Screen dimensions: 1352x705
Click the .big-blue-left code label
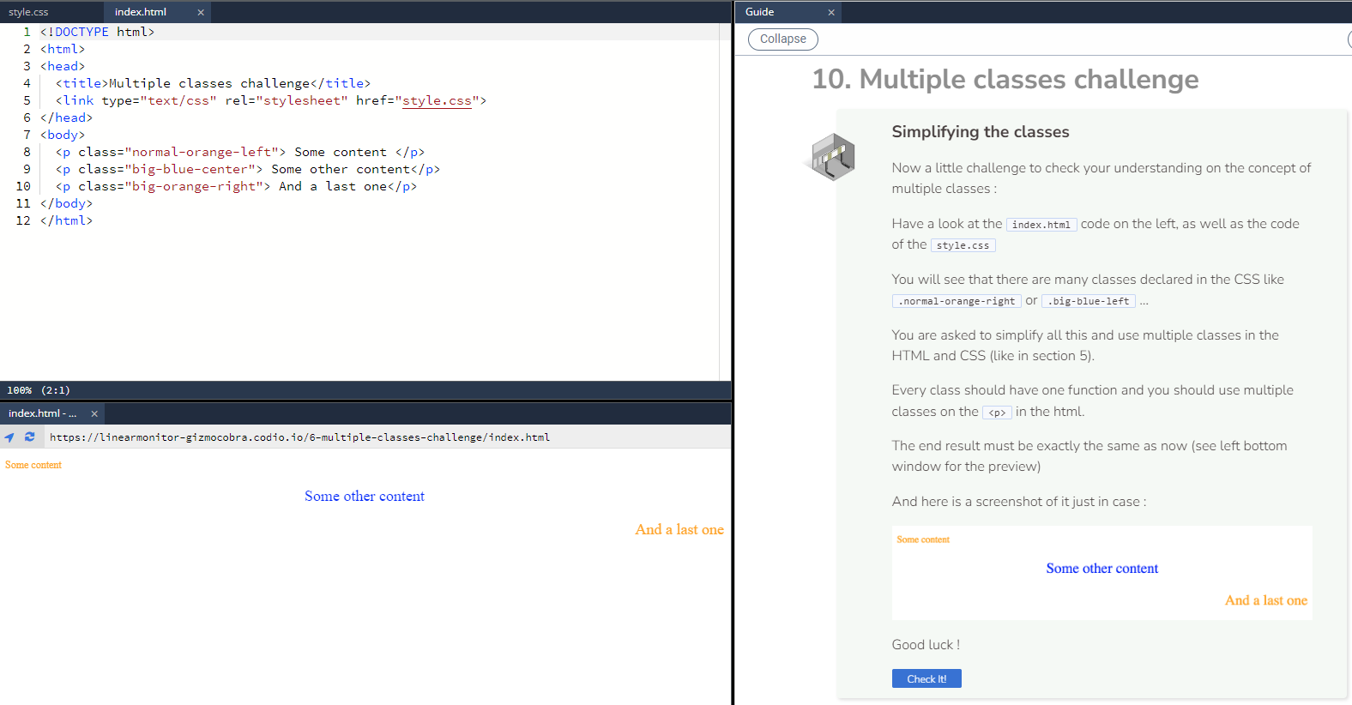(1089, 301)
